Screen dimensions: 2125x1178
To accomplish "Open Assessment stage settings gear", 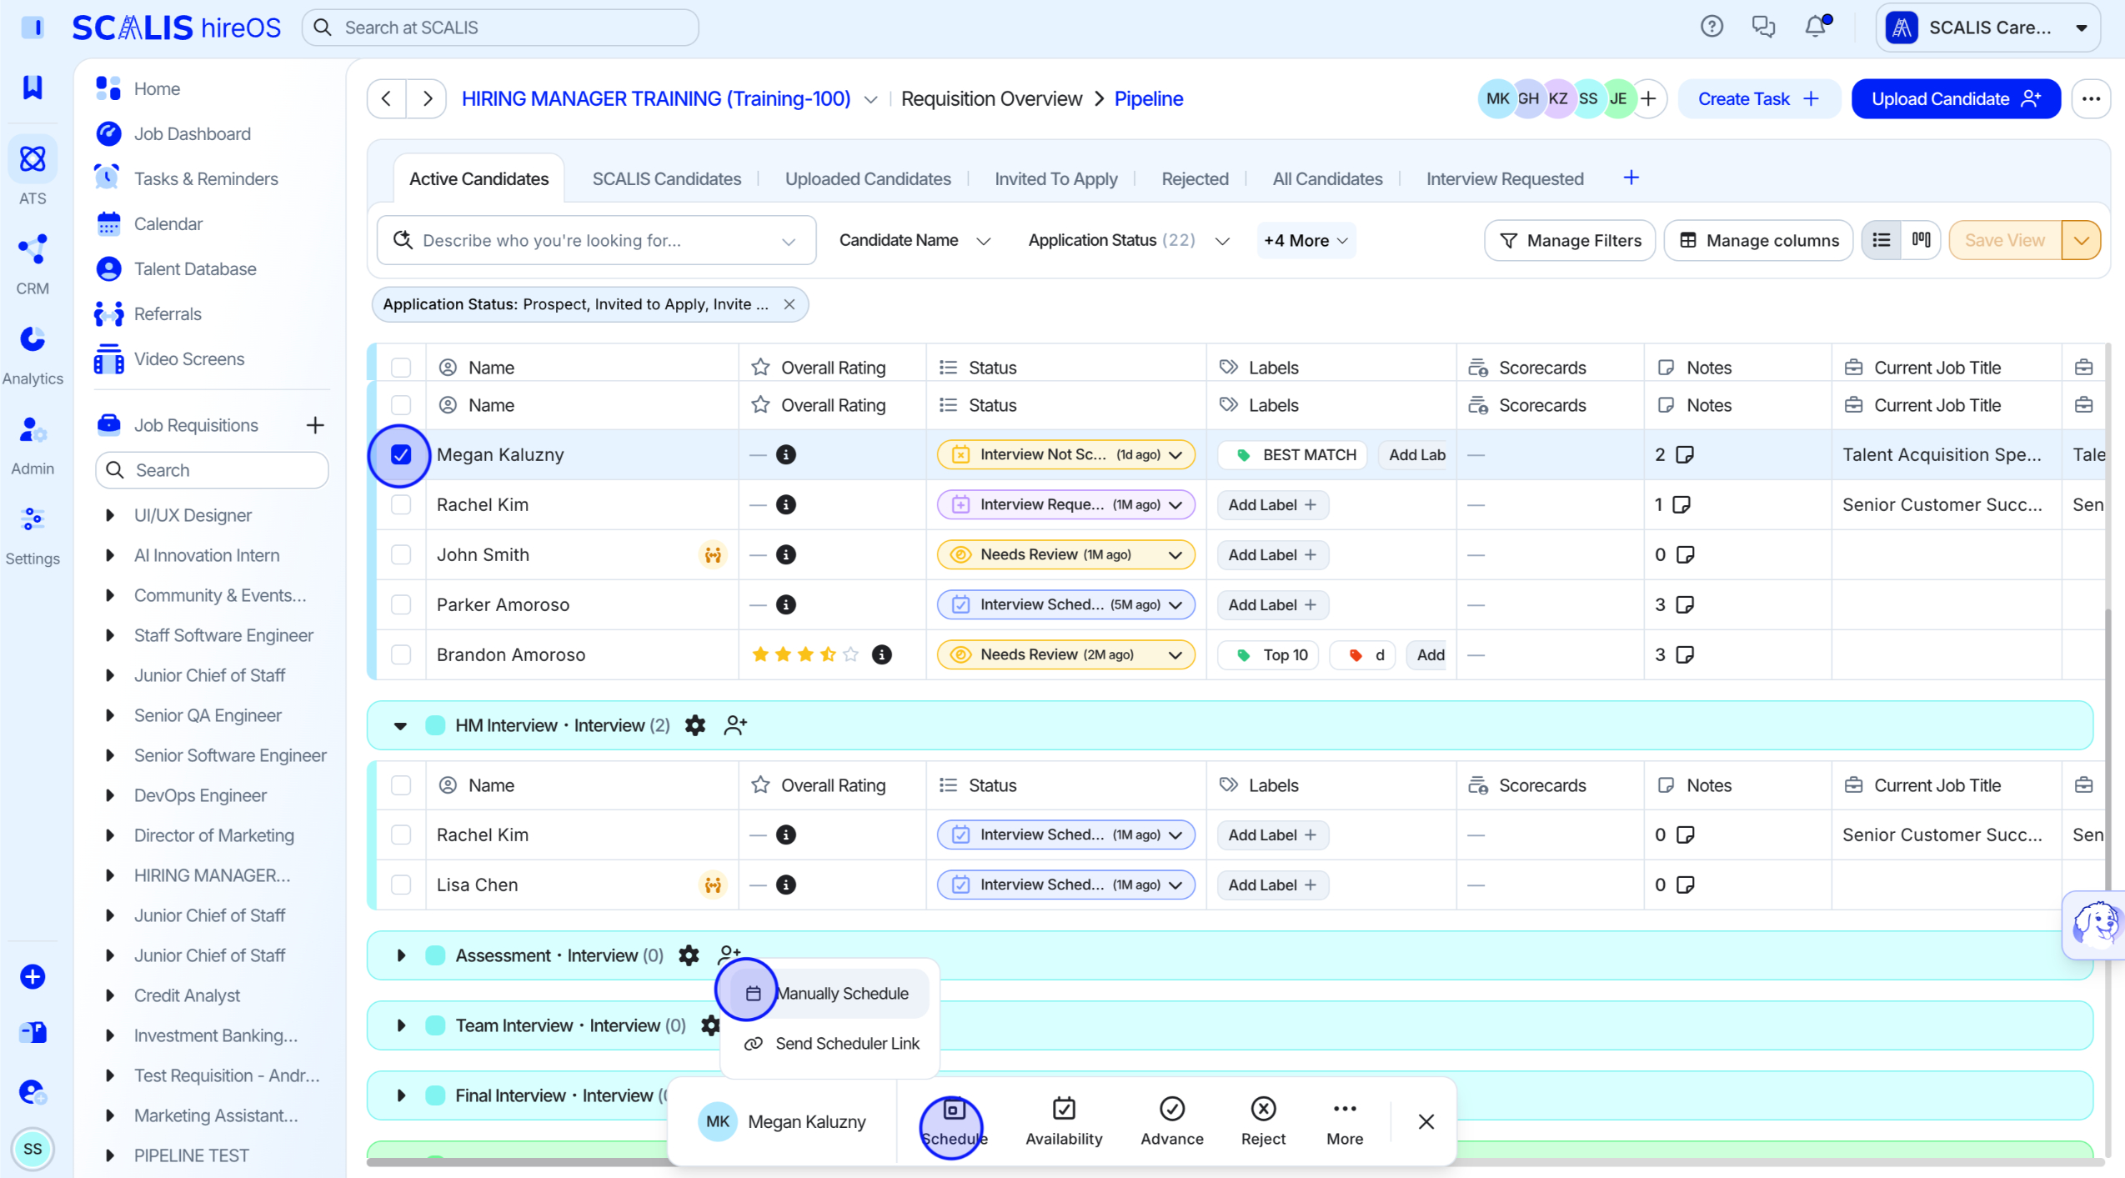I will (689, 955).
